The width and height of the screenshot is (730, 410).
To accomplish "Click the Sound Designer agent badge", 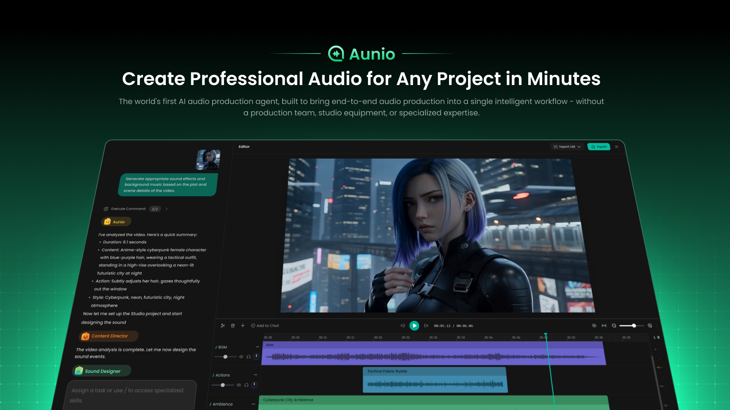I will [102, 371].
